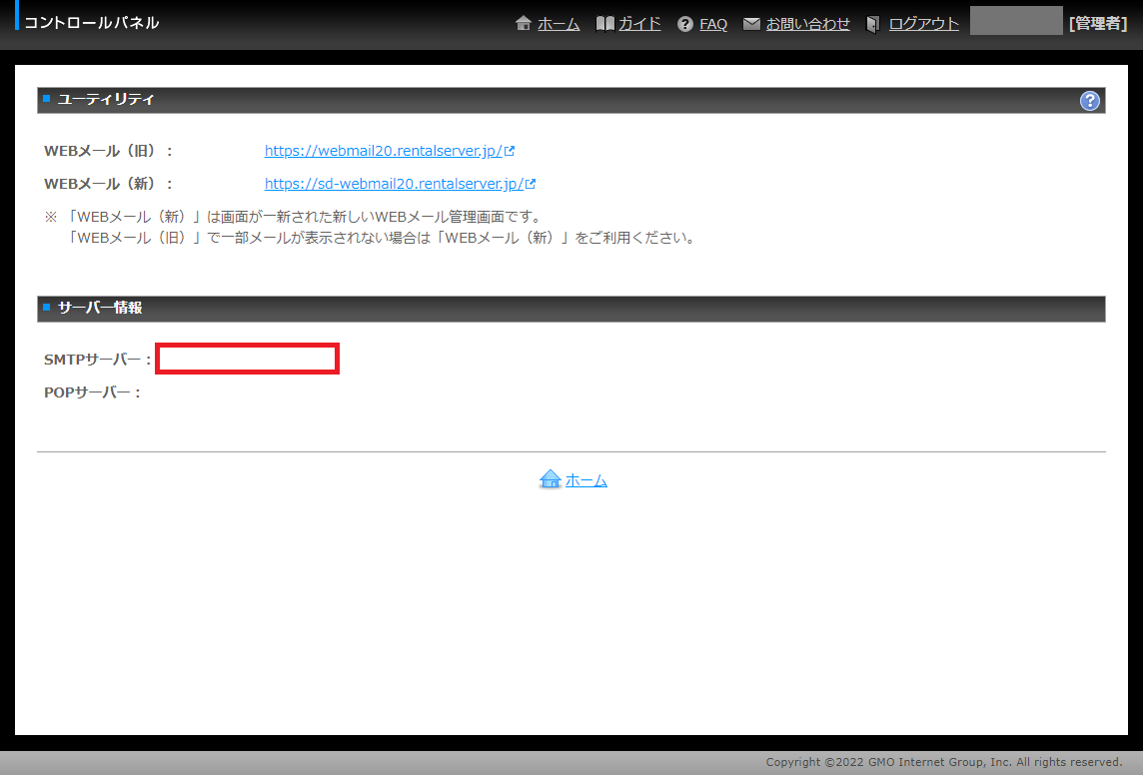Image resolution: width=1143 pixels, height=775 pixels.
Task: Click the red-outlined SMTPサーバー value box
Action: [x=248, y=359]
